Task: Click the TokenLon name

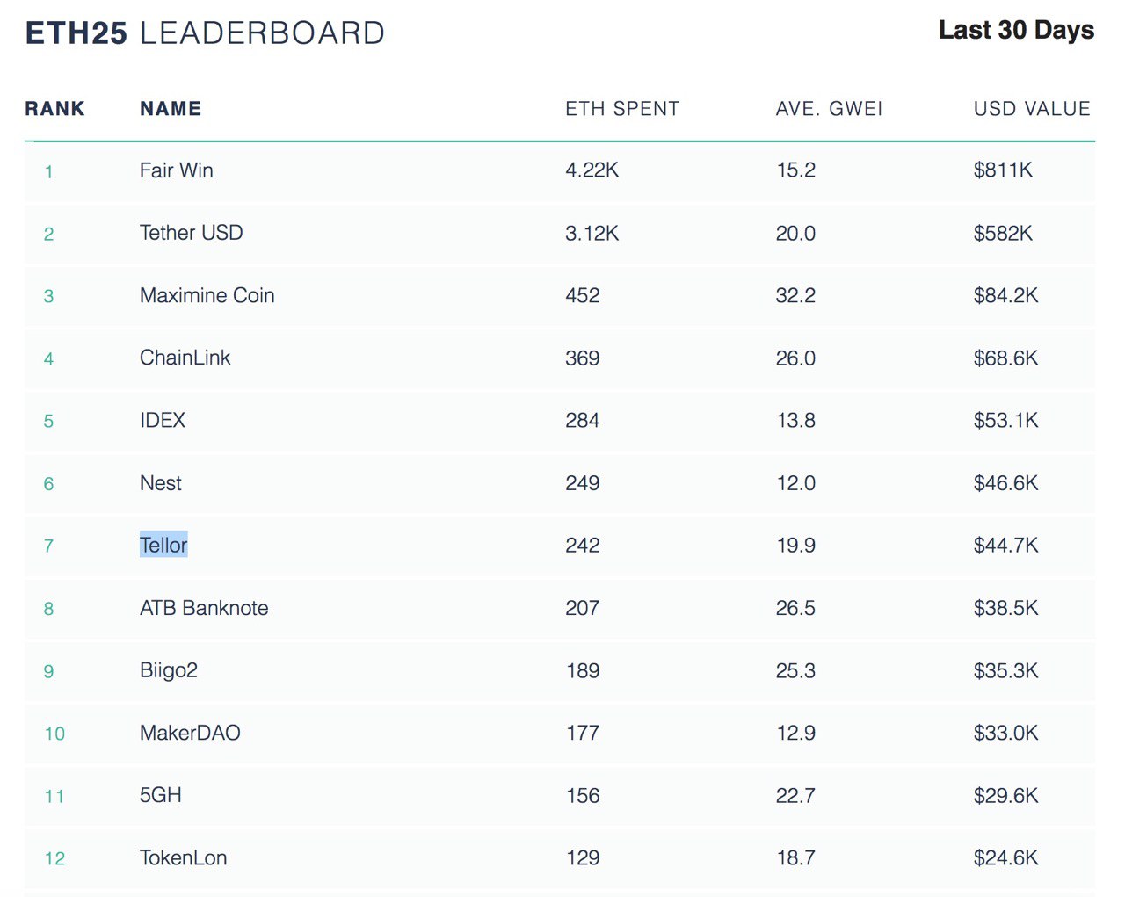Action: [183, 858]
